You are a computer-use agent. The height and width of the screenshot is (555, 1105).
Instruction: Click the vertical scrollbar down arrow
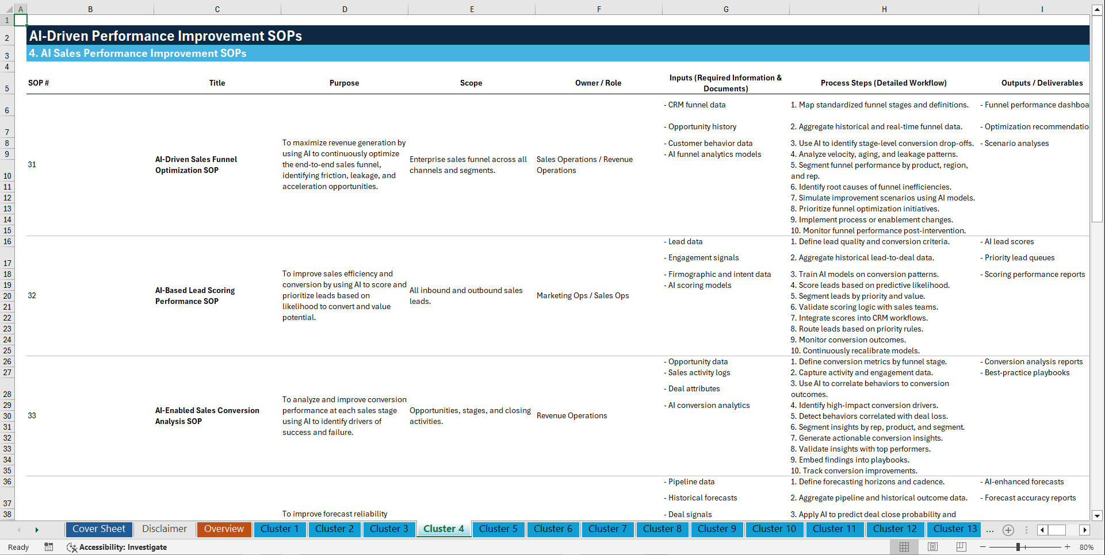(1098, 516)
